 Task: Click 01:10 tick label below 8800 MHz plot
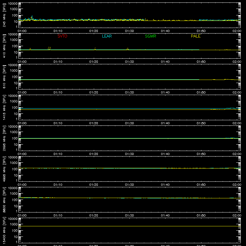click(58, 216)
